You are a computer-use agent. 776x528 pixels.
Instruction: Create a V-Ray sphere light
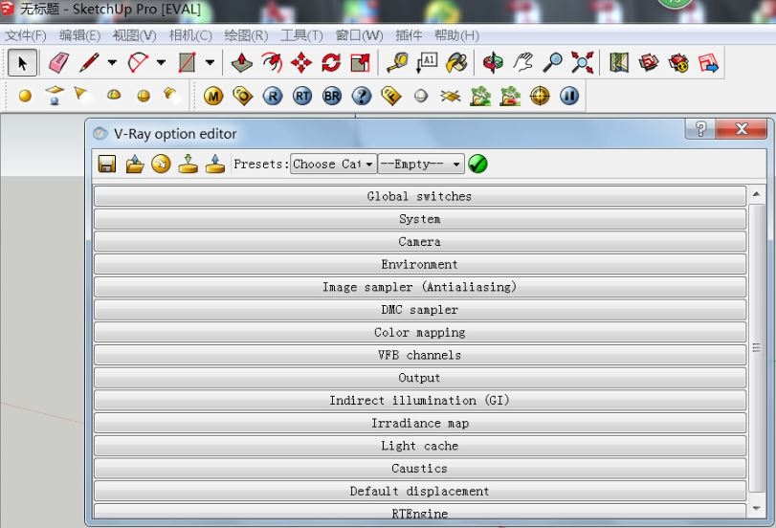[x=144, y=96]
